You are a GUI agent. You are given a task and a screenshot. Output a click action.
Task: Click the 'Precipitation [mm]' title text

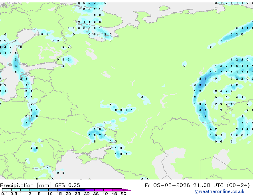26,185
